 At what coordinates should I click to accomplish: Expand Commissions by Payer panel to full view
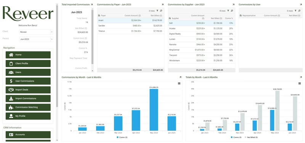point(163,5)
